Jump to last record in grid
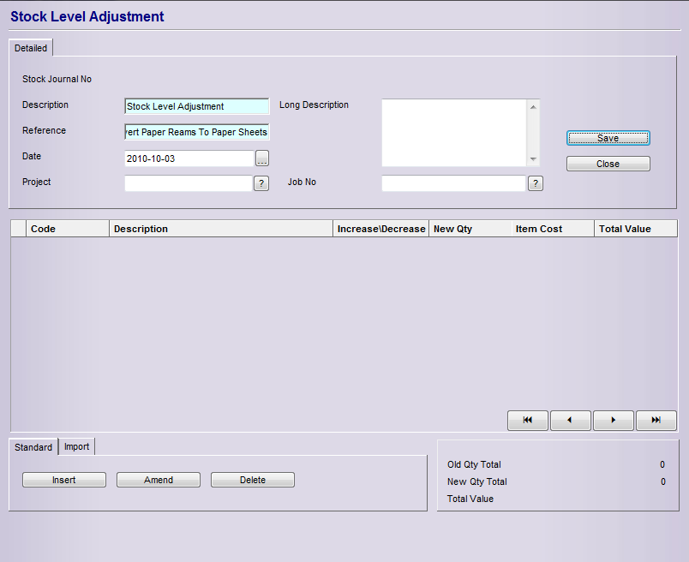The height and width of the screenshot is (562, 689). pos(656,421)
